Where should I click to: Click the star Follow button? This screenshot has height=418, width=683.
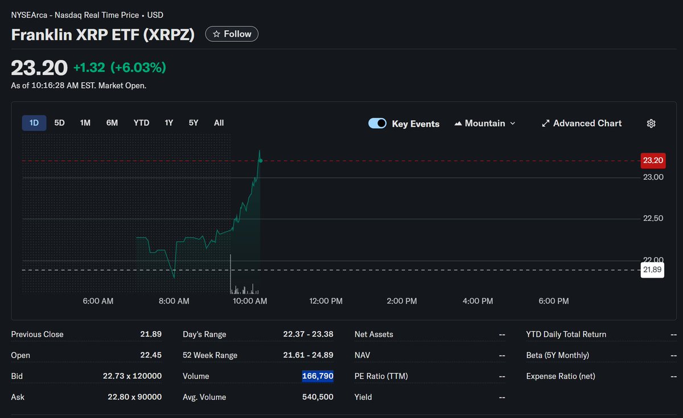(x=232, y=34)
